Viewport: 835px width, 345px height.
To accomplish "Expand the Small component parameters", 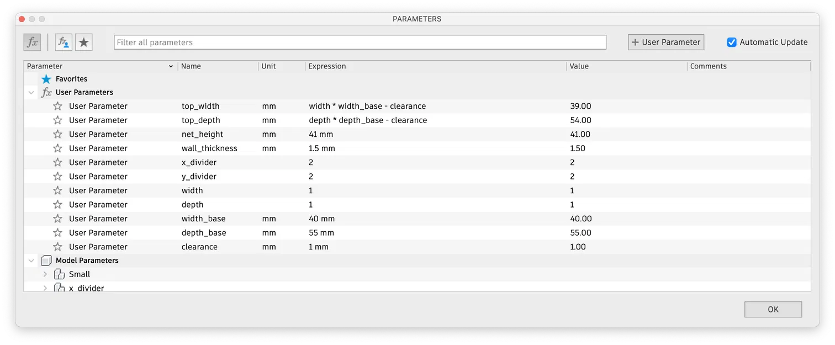I will (x=45, y=274).
